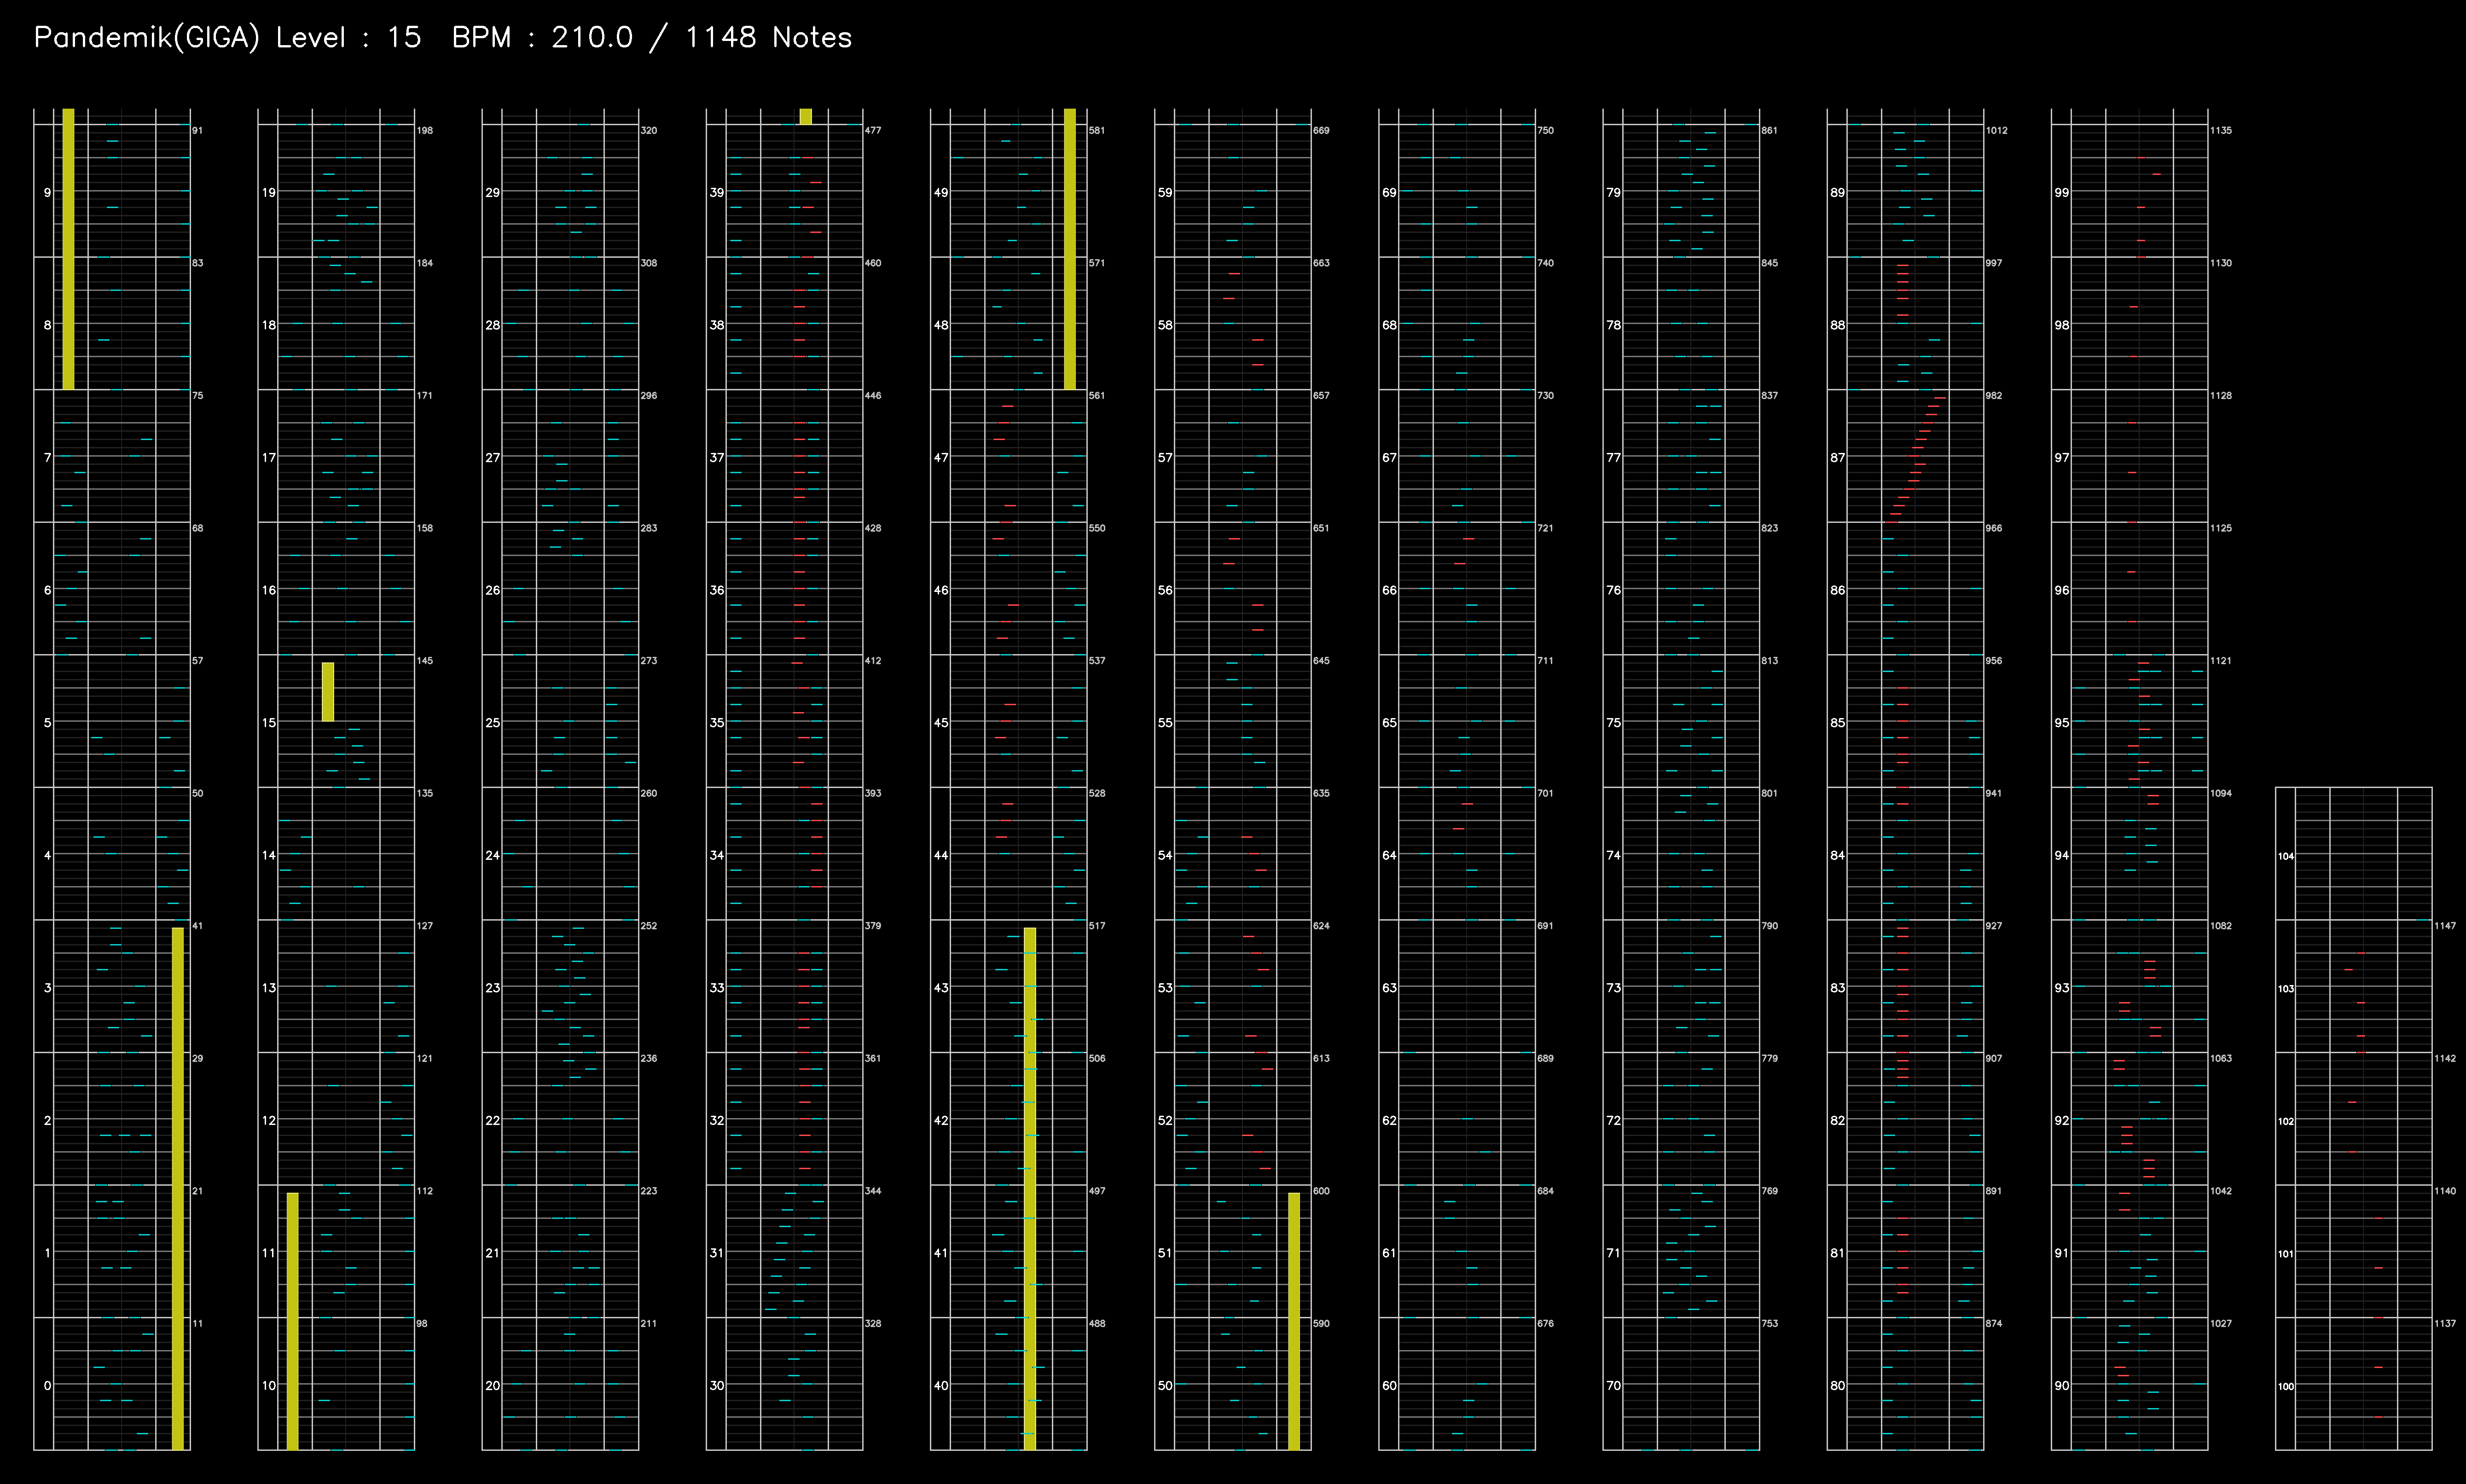Select the yellow long note spanning measures 40 to 43

pos(1030,1188)
